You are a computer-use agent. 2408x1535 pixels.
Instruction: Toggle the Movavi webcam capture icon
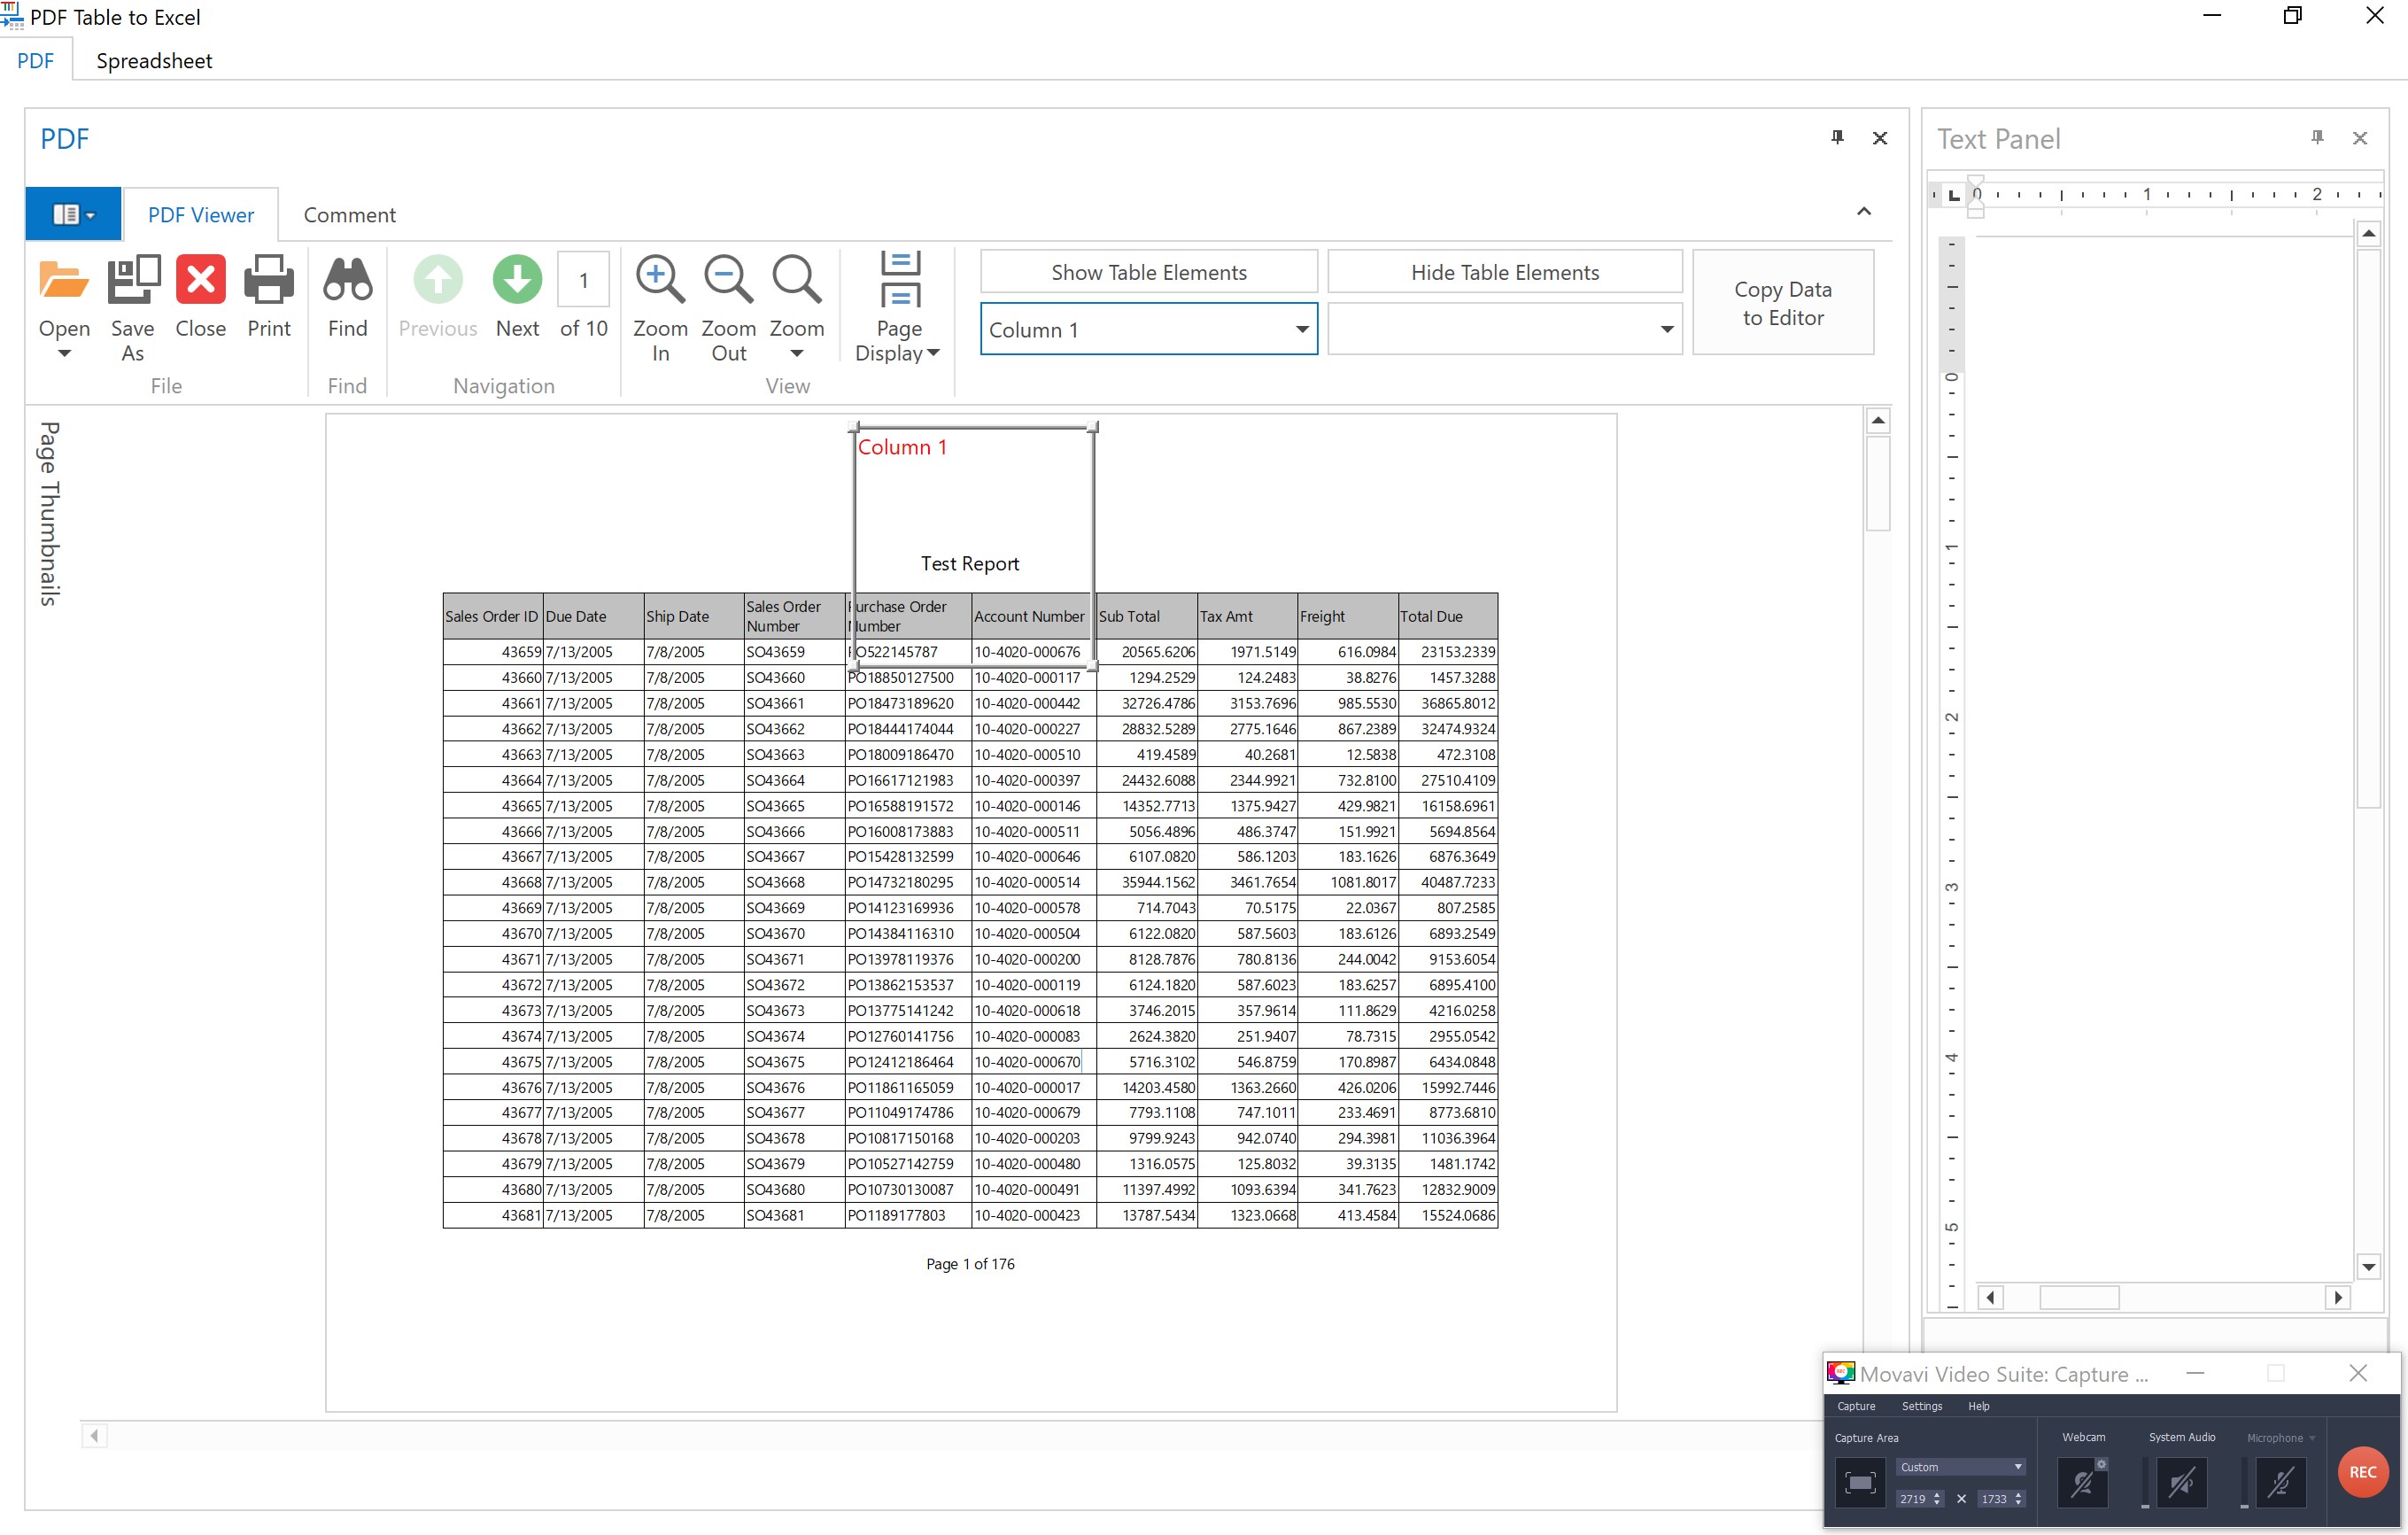2082,1481
